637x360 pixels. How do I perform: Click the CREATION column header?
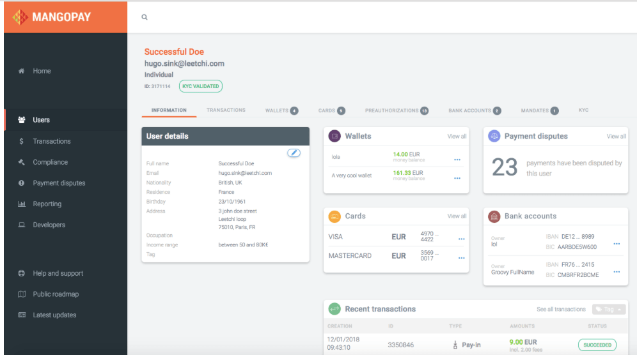pos(340,326)
